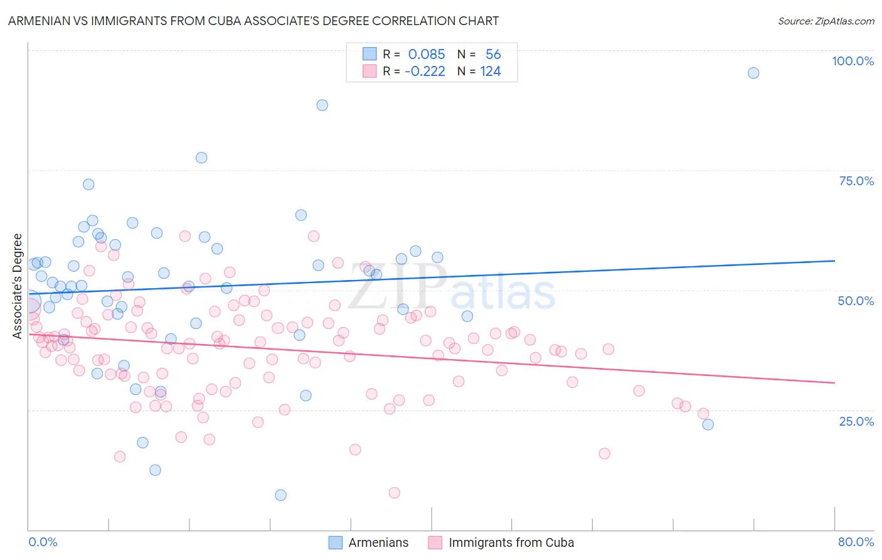882x560 pixels.
Task: Click the pink swatch in R = -0.222 legend row
Action: point(370,71)
